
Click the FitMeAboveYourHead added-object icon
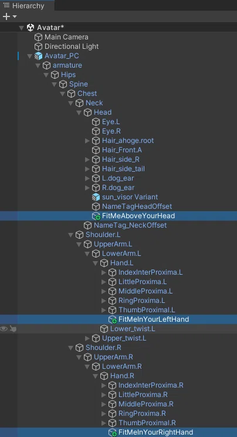(96, 216)
